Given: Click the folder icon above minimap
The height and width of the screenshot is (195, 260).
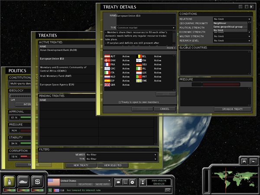Looking at the screenshot, I should (x=253, y=161).
